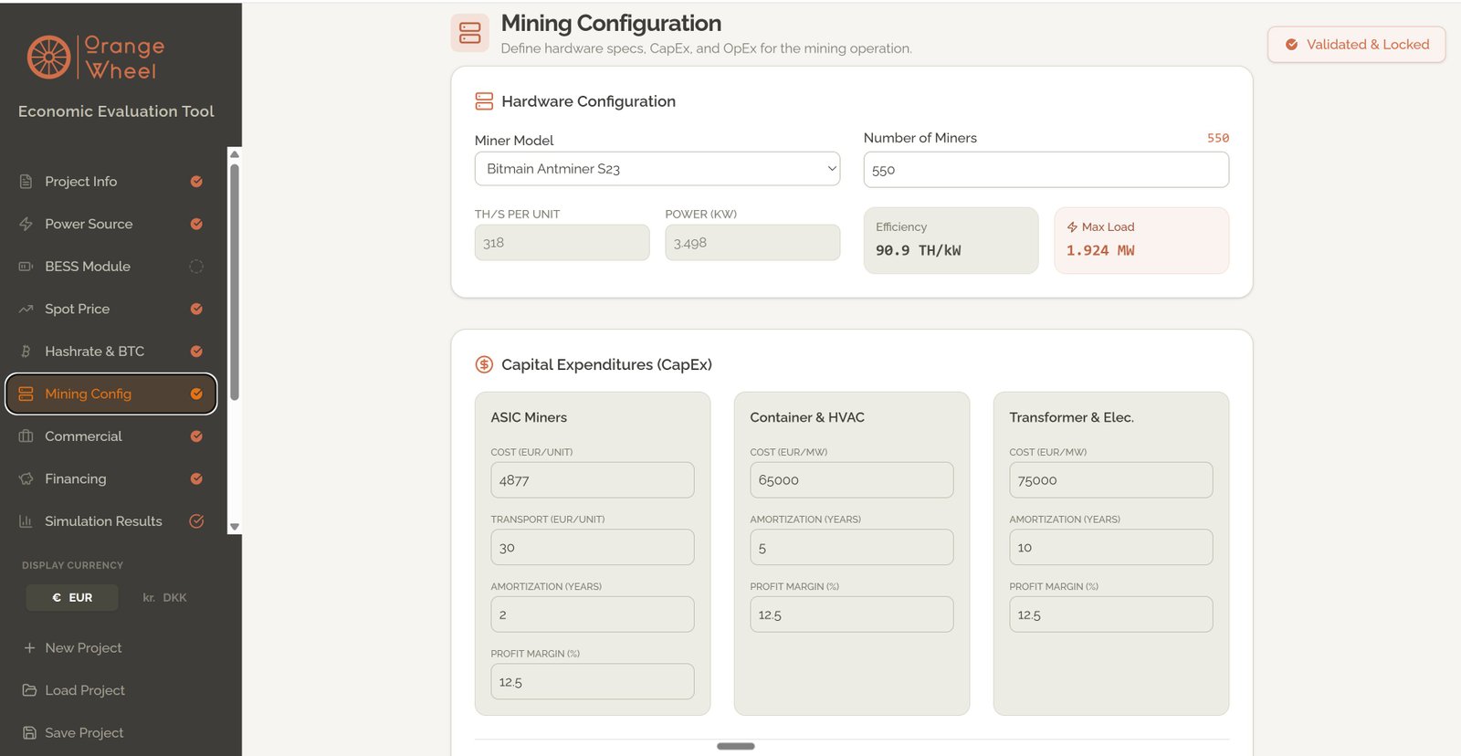Screen dimensions: 1461x756
Task: View the Simulation Results section
Action: (111, 521)
